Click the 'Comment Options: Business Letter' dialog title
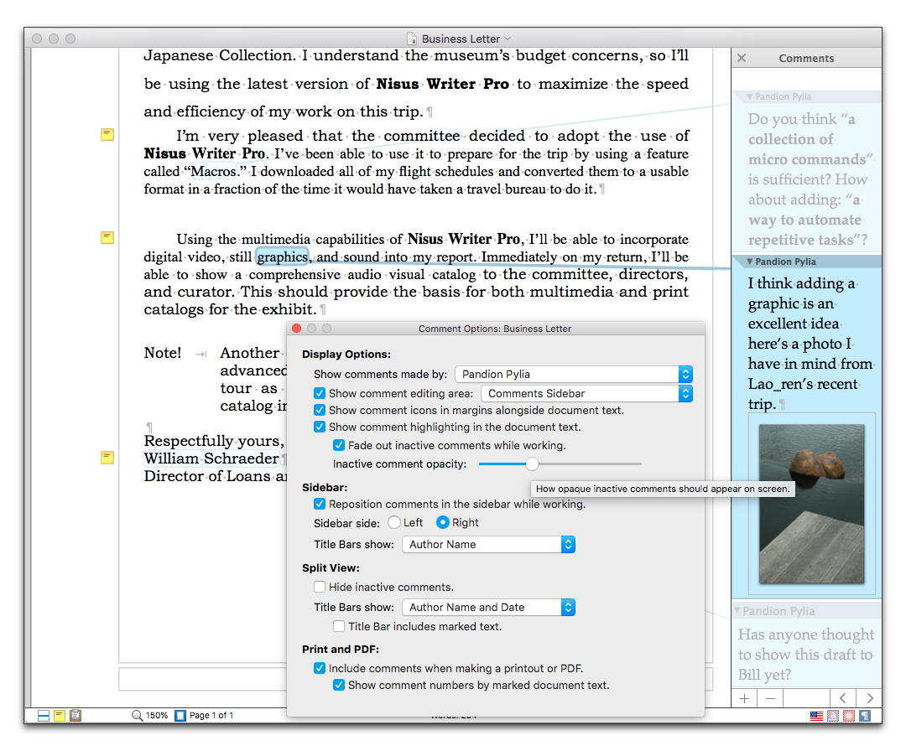Viewport: 906px width, 751px height. point(495,329)
